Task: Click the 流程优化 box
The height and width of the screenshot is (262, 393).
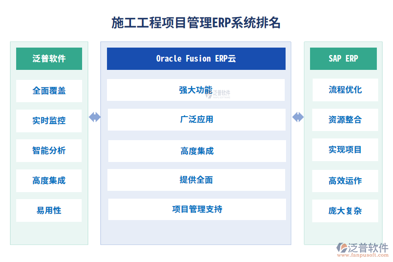Action: (x=345, y=90)
